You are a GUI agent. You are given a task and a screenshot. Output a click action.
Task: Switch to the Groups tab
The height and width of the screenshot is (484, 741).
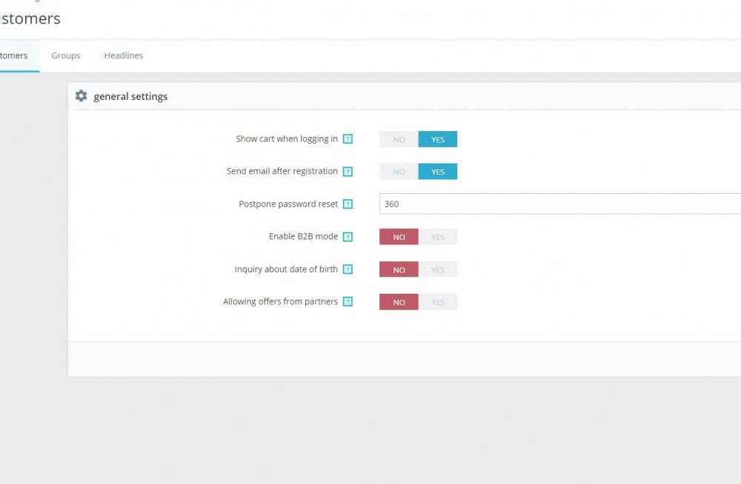tap(66, 56)
